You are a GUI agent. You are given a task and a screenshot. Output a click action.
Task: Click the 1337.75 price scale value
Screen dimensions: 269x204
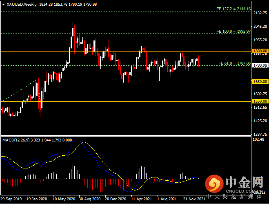[260, 134]
